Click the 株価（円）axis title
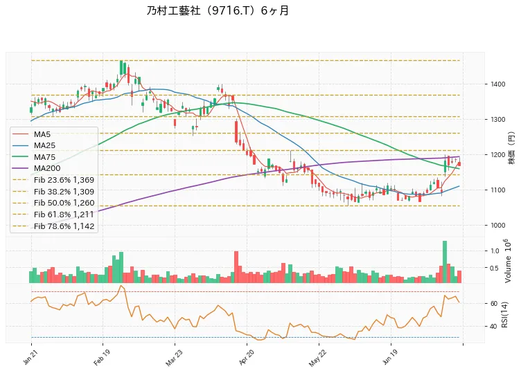This screenshot has width=521, height=373. tap(511, 148)
